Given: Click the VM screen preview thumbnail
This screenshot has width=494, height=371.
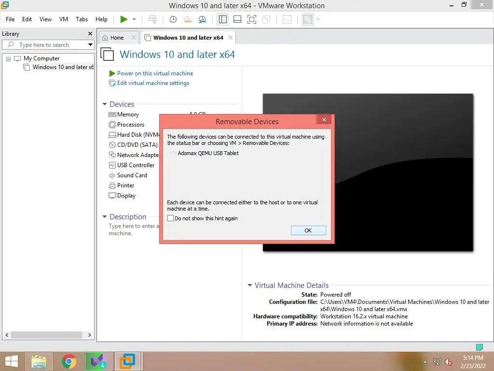Looking at the screenshot, I should 368,172.
